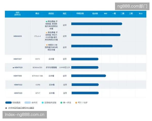
Task: Click the 单一疗法 legend label
Action: pos(67,103)
